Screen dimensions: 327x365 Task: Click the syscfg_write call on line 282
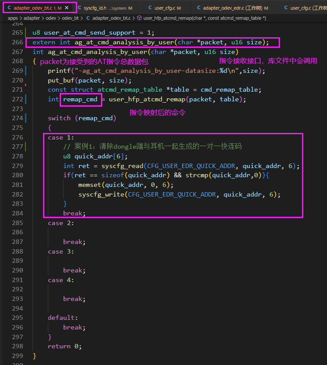pos(101,194)
